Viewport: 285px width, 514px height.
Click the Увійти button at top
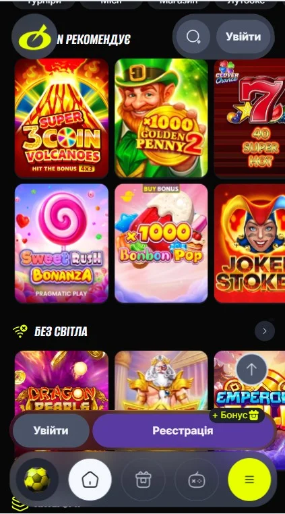click(x=243, y=36)
